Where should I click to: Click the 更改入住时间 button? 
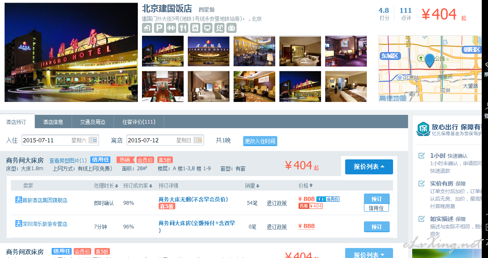pos(260,141)
